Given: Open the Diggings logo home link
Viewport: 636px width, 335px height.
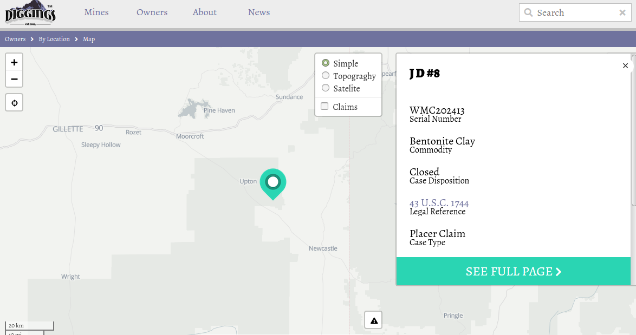Looking at the screenshot, I should click(x=30, y=13).
